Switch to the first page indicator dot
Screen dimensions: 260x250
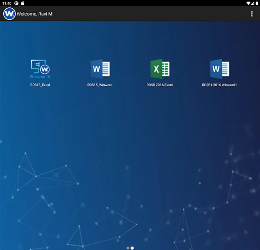(128, 248)
